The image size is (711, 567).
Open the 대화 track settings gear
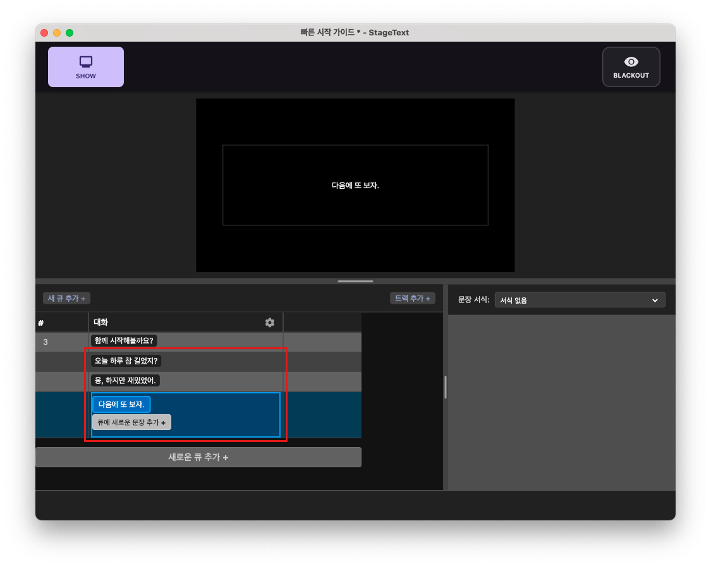pos(269,322)
